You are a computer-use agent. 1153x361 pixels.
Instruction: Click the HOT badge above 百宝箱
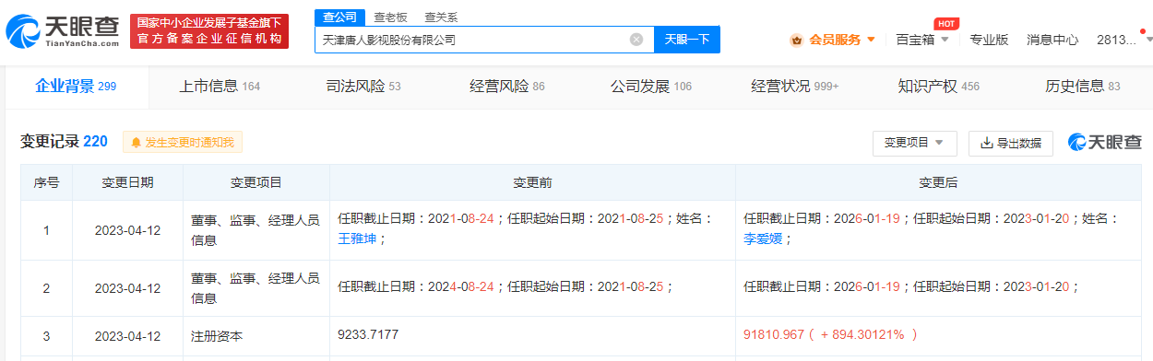[x=945, y=23]
